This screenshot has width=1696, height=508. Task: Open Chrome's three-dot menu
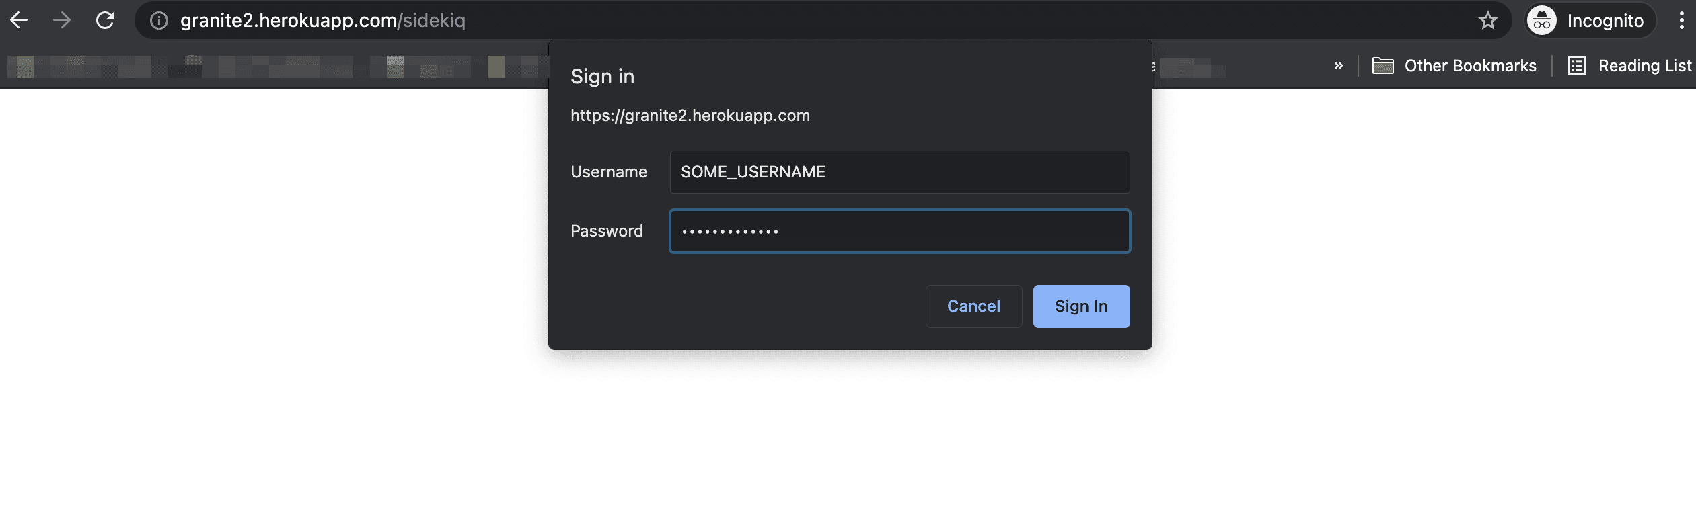(1681, 21)
